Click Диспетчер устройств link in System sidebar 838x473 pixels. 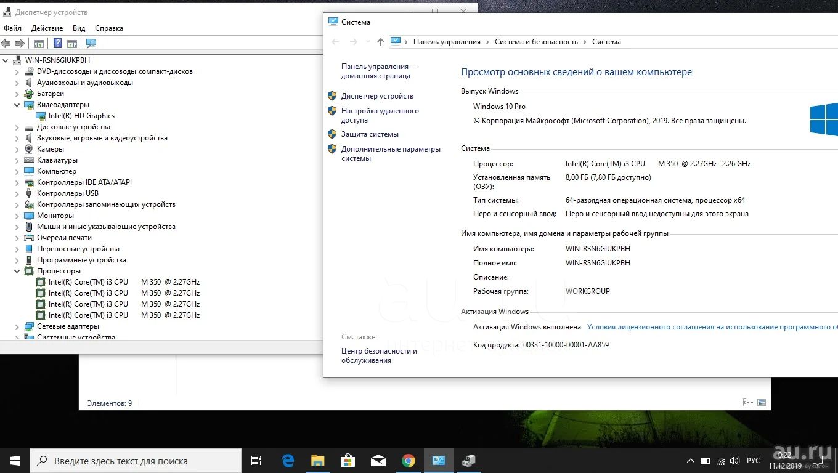[377, 96]
